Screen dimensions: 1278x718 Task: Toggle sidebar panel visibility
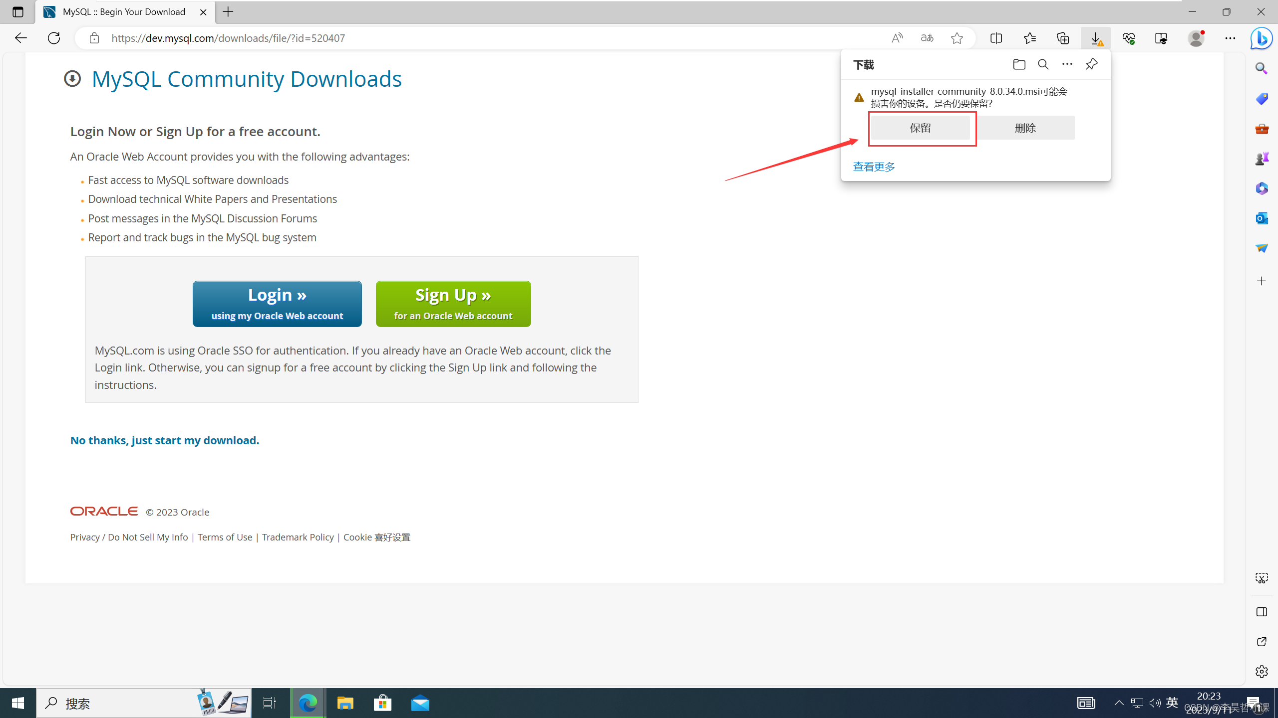click(1262, 612)
